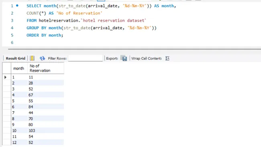
Task: Click the Export recordset icon
Action: click(x=124, y=58)
